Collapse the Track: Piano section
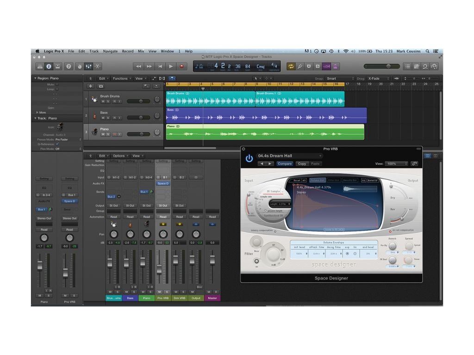 click(x=35, y=118)
